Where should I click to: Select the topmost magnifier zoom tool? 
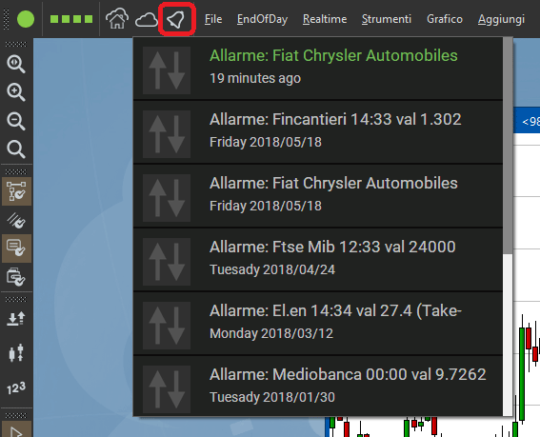click(16, 64)
